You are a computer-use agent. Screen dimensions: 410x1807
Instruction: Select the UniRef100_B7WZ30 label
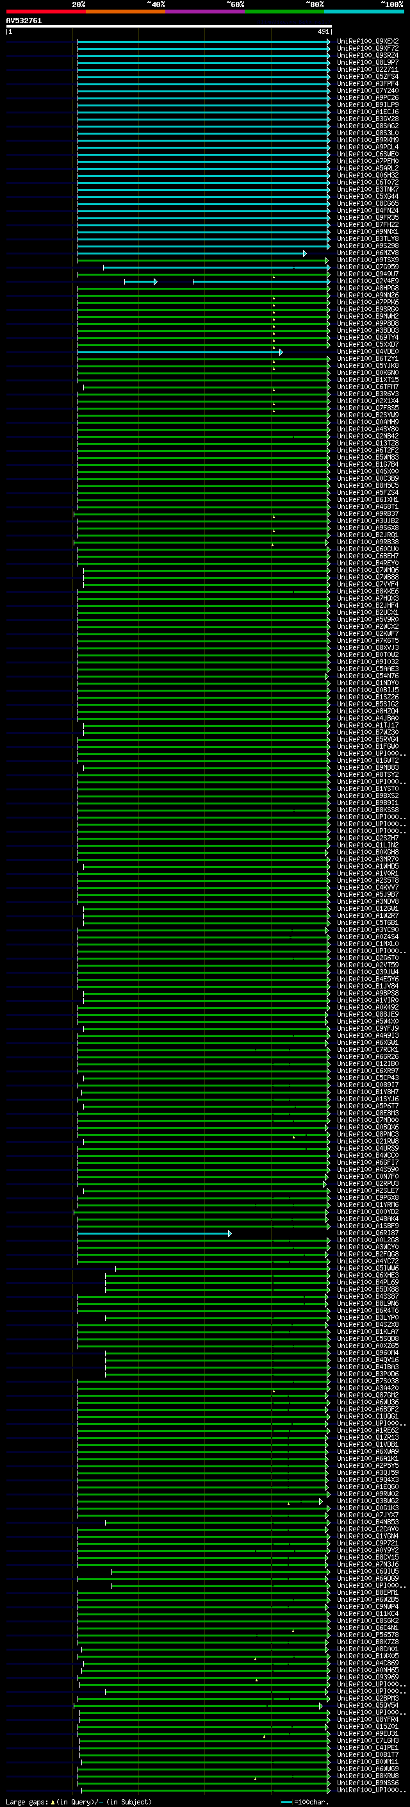367,731
